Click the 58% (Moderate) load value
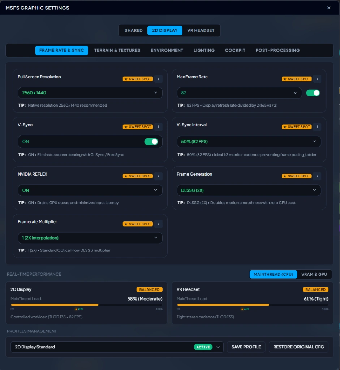Viewport: 340px width, 370px height. [x=145, y=299]
